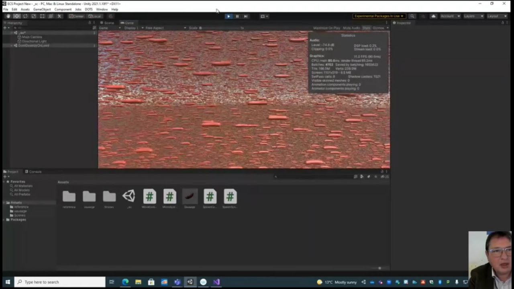Viewport: 514px width, 289px height.
Task: Select the Move tool in toolbar
Action: [x=16, y=16]
